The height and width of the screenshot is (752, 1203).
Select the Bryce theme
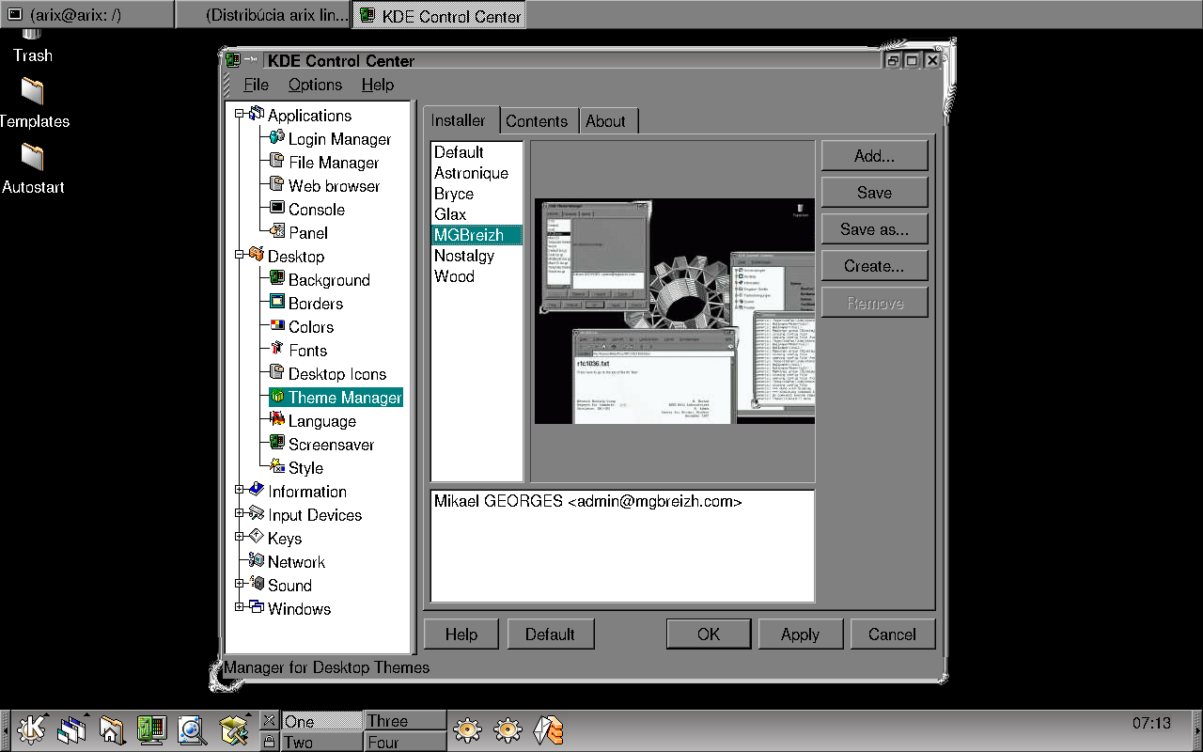(477, 194)
